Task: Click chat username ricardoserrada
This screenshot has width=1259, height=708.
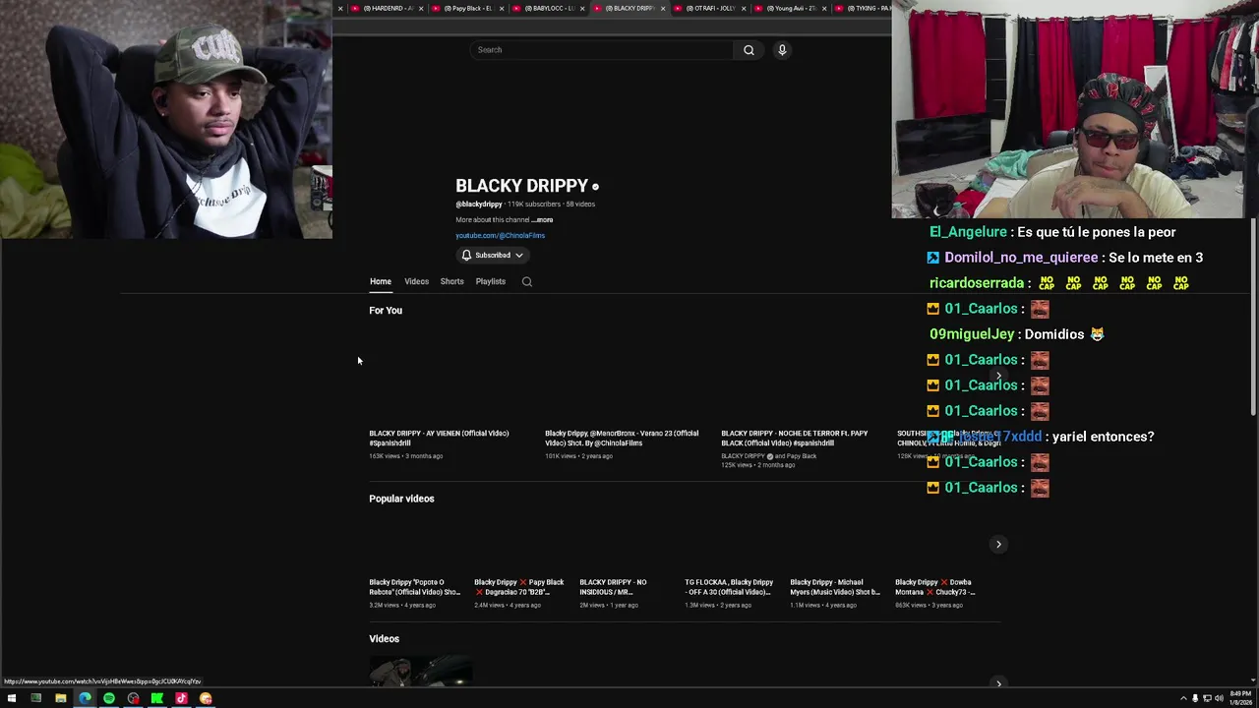Action: click(x=977, y=283)
